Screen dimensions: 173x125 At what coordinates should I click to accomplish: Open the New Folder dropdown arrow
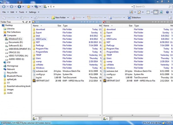point(68,18)
